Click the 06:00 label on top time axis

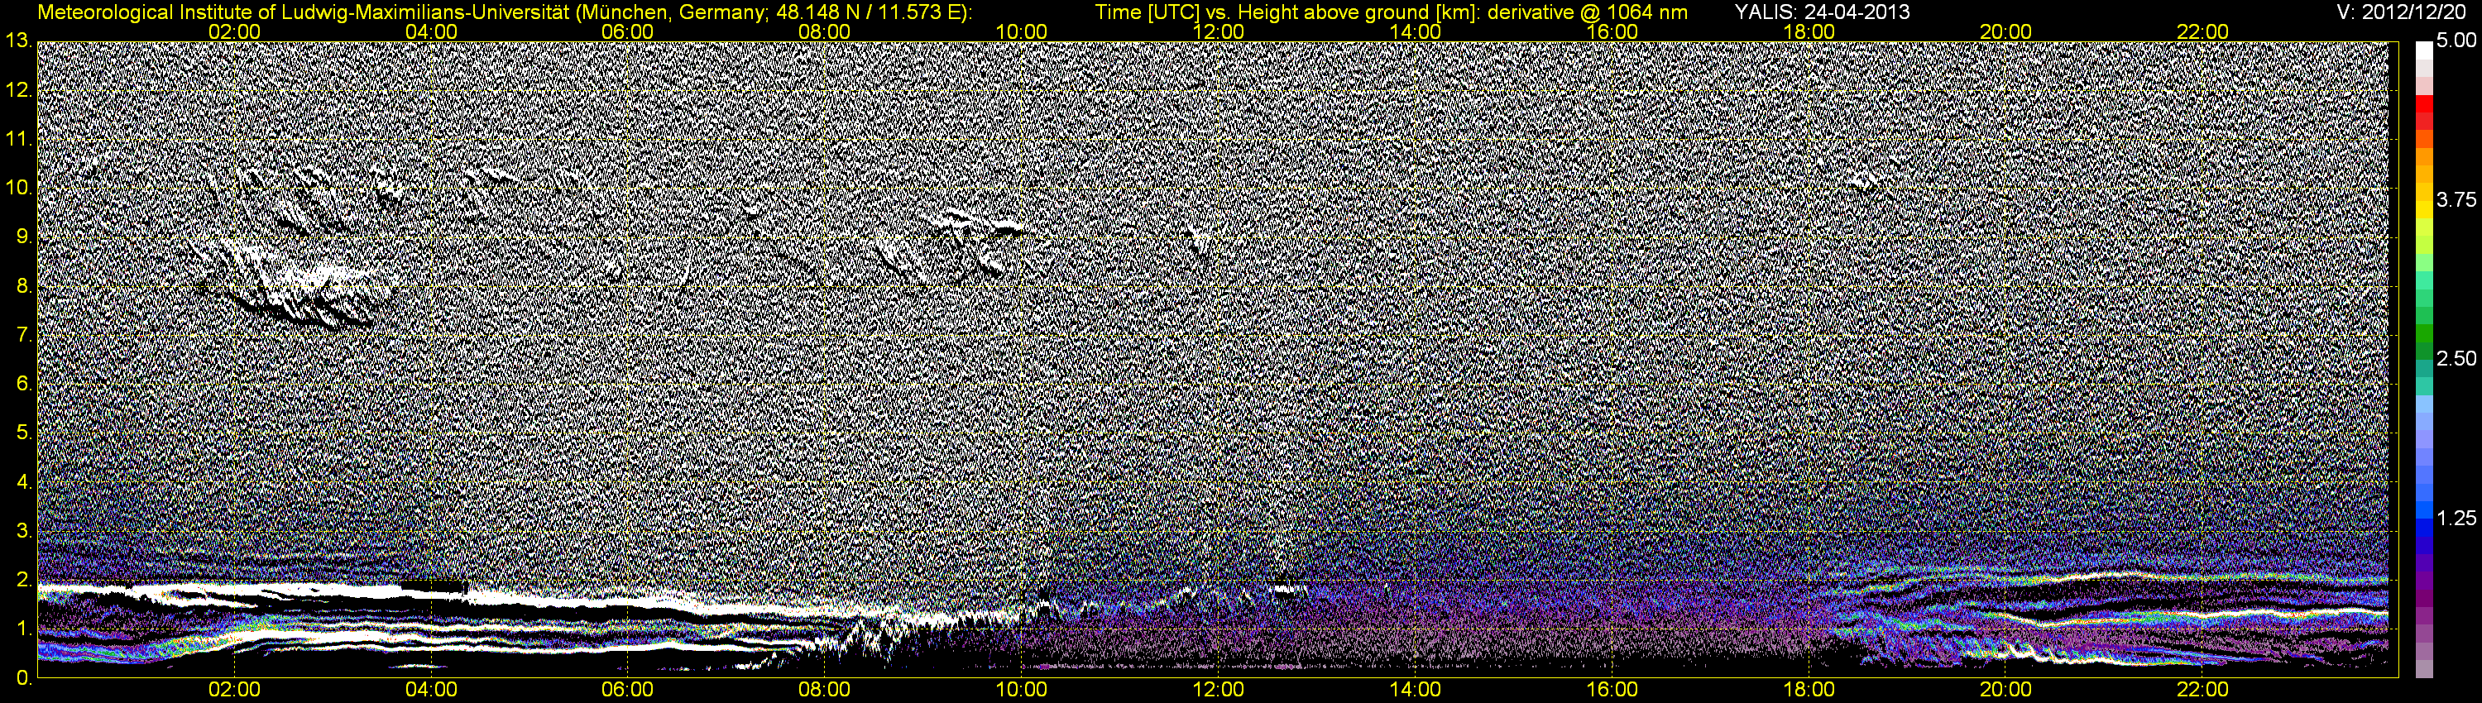[627, 31]
